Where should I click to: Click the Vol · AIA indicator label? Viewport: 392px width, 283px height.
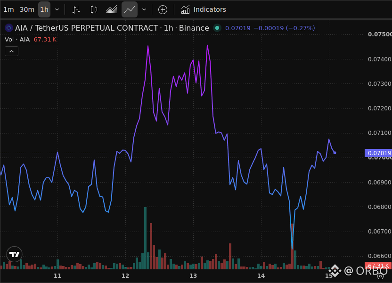point(17,40)
